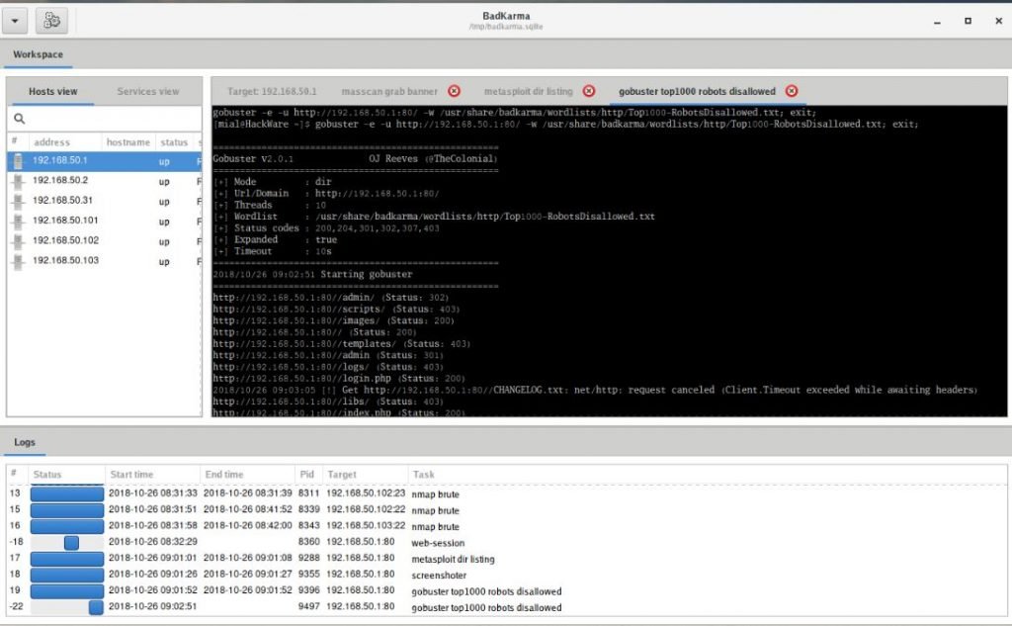
Task: Click progress bar of log row 13
Action: (x=67, y=494)
